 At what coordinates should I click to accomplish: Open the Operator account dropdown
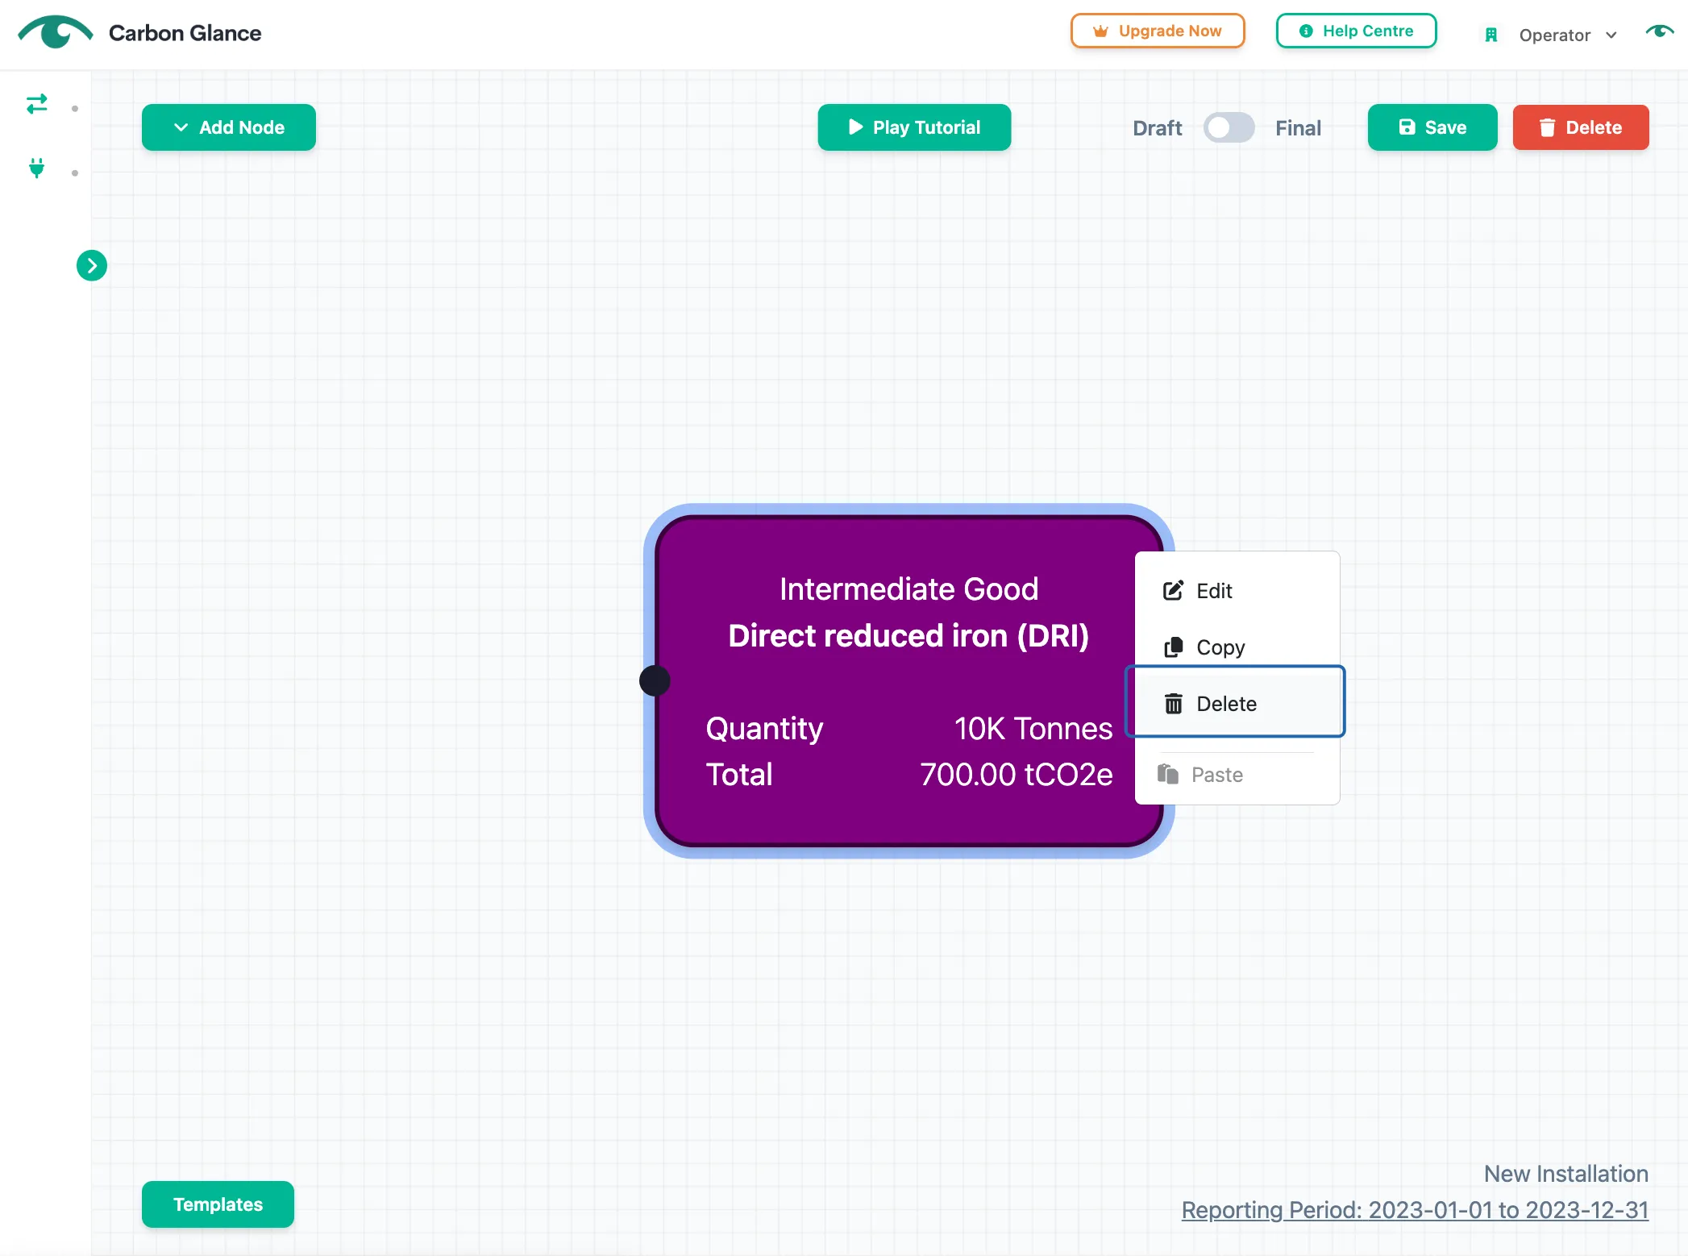[1568, 35]
